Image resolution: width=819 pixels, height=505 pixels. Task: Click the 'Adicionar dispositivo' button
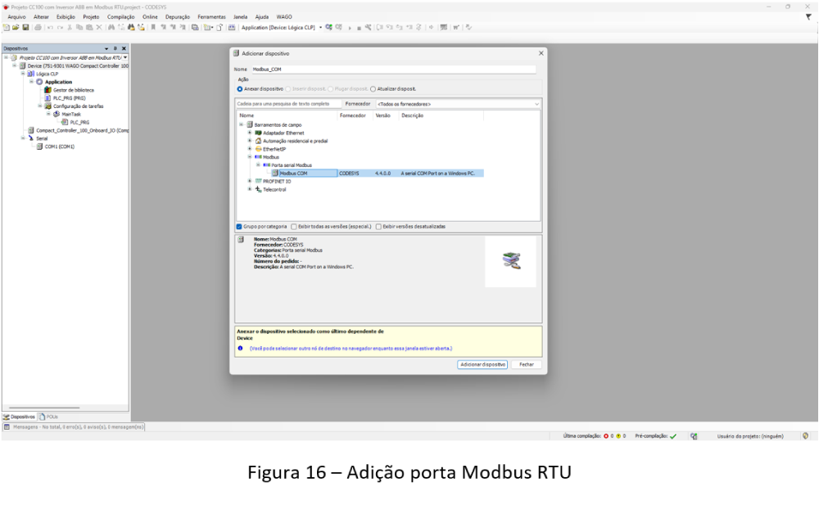pyautogui.click(x=482, y=364)
